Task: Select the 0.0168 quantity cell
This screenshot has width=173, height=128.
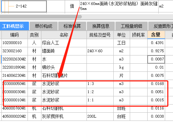Action: pos(156,84)
